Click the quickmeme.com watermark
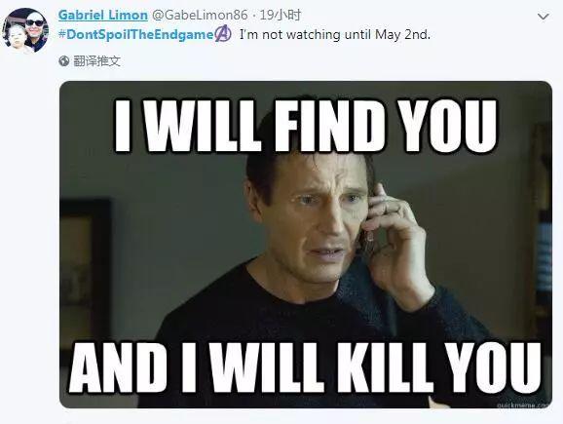The height and width of the screenshot is (424, 563). (523, 405)
